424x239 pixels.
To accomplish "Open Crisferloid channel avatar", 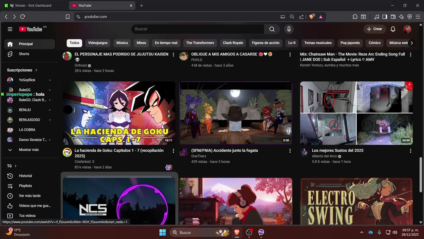I will click(67, 152).
